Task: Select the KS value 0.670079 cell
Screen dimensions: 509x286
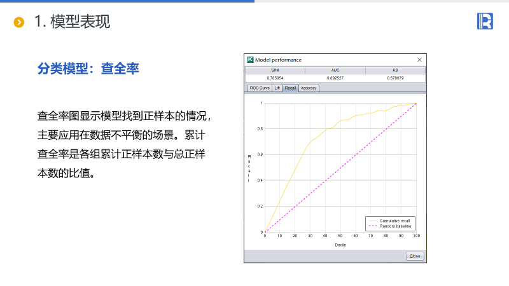Action: pyautogui.click(x=395, y=78)
